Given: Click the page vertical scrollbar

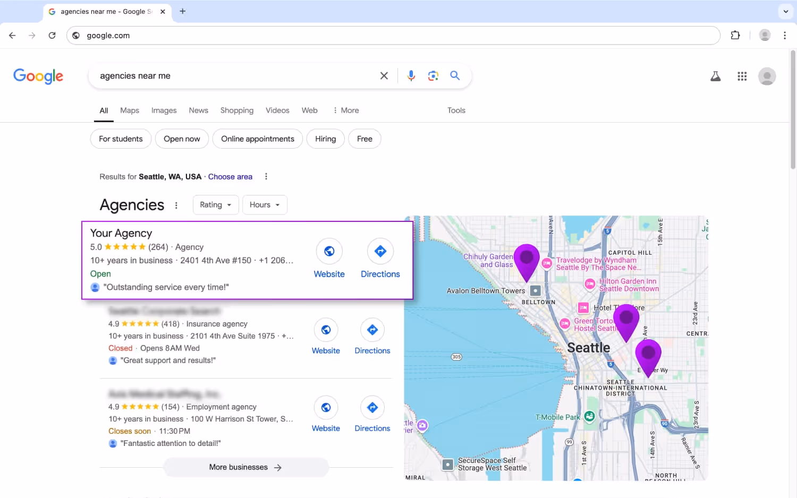Looking at the screenshot, I should (793, 110).
